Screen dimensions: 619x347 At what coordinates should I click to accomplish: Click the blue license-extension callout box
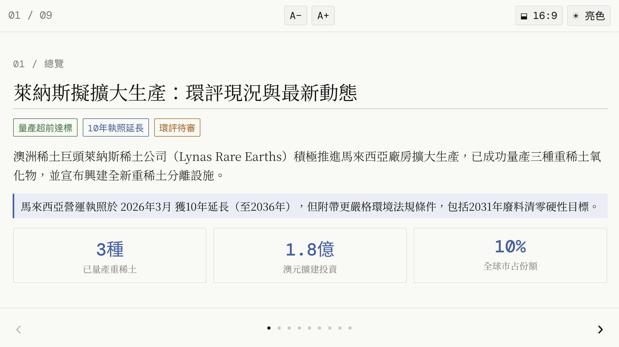(x=310, y=206)
